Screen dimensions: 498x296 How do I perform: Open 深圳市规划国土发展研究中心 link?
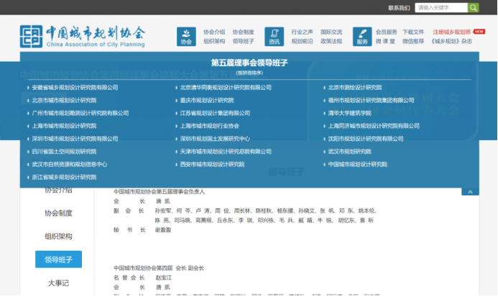[x=215, y=139]
